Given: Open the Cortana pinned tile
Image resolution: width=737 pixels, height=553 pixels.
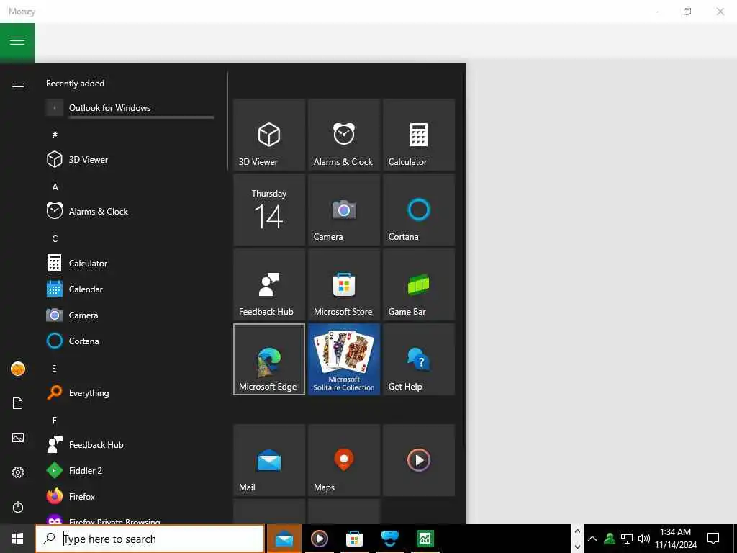Looking at the screenshot, I should pos(419,210).
